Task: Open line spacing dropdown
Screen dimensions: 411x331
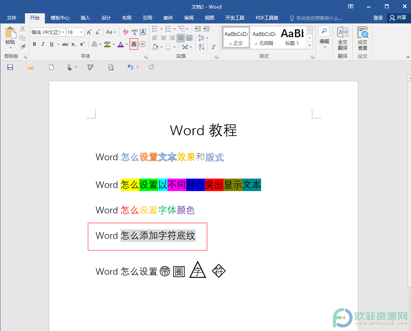Action: [x=203, y=38]
